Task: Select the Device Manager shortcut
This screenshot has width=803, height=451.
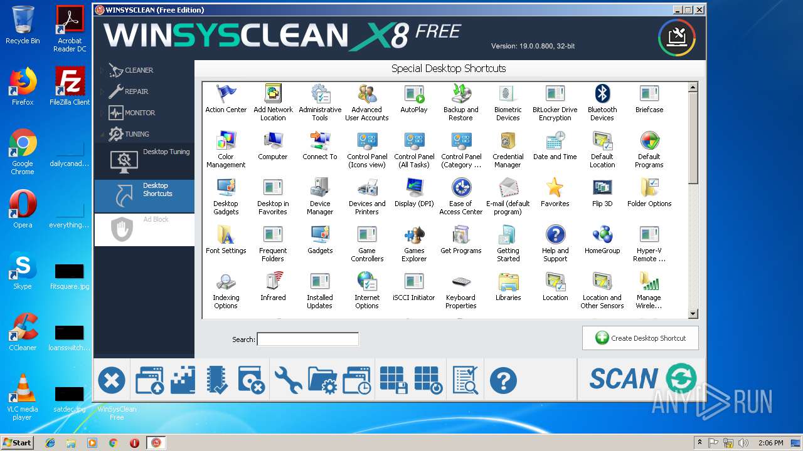Action: coord(320,188)
